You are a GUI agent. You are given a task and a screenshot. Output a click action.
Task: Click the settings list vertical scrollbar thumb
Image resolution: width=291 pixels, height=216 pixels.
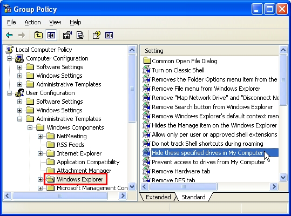(x=283, y=80)
